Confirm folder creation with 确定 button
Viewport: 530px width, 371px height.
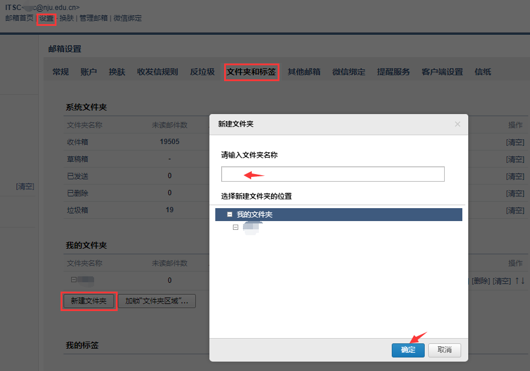pyautogui.click(x=408, y=350)
